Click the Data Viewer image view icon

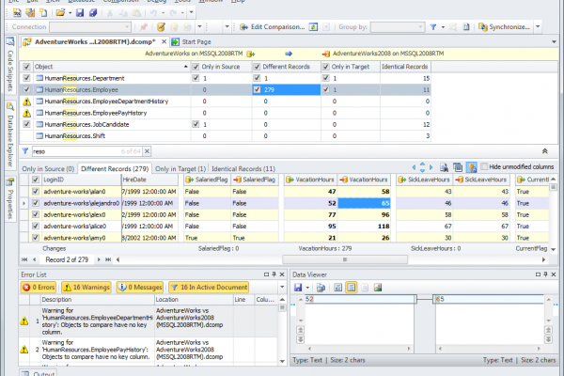click(378, 288)
